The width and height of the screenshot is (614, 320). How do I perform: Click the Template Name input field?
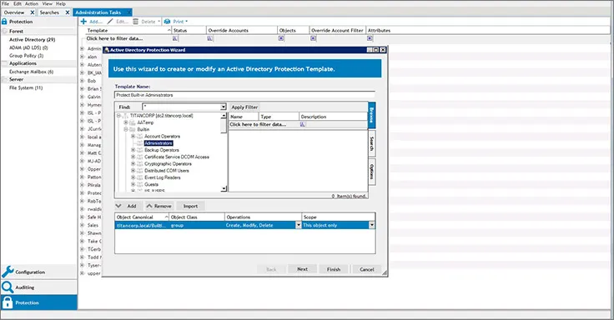(244, 95)
